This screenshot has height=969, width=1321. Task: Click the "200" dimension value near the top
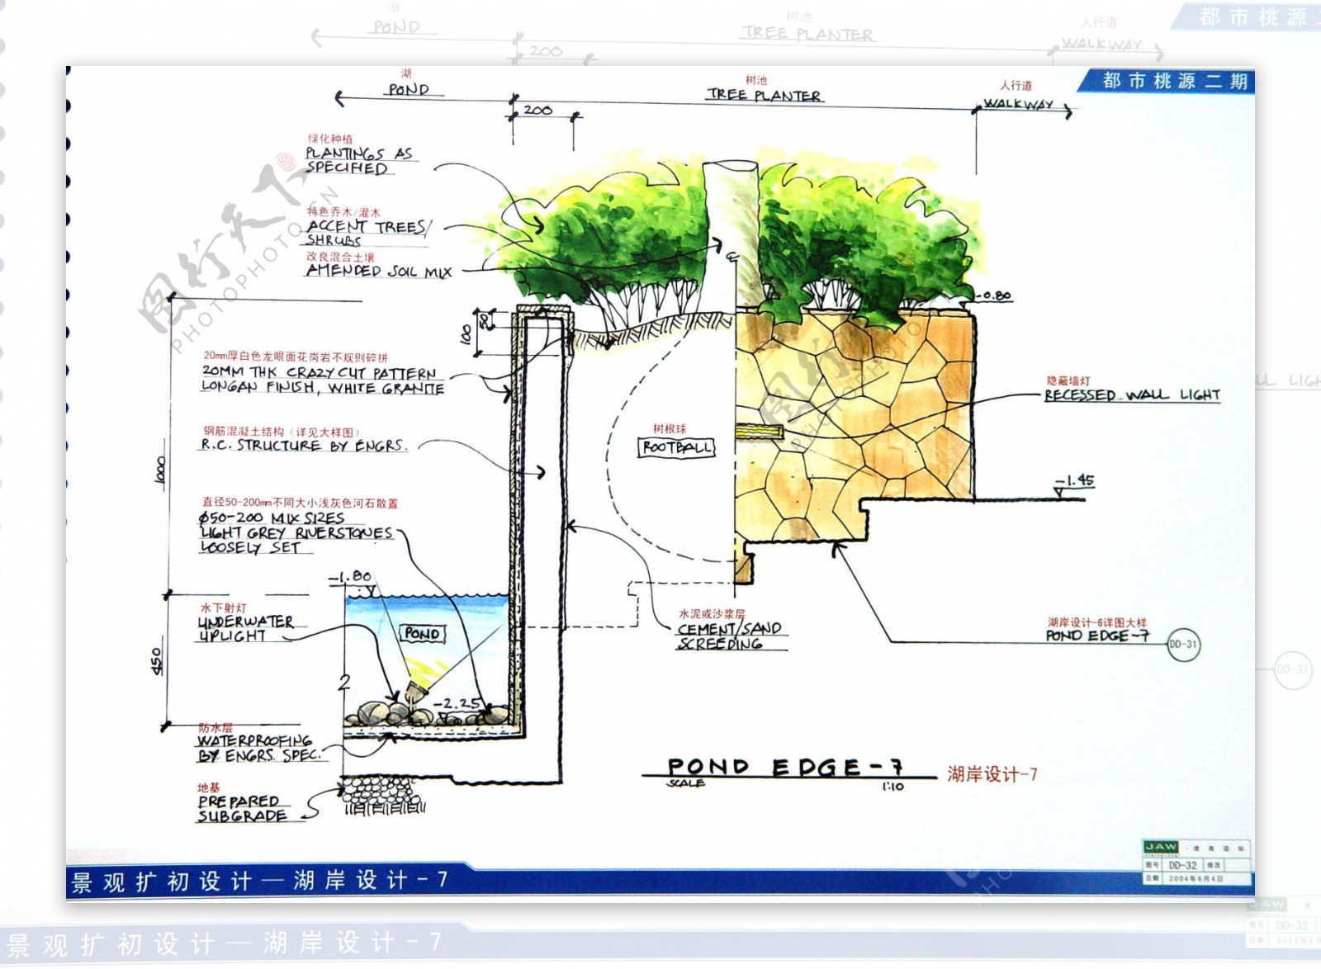[x=537, y=110]
